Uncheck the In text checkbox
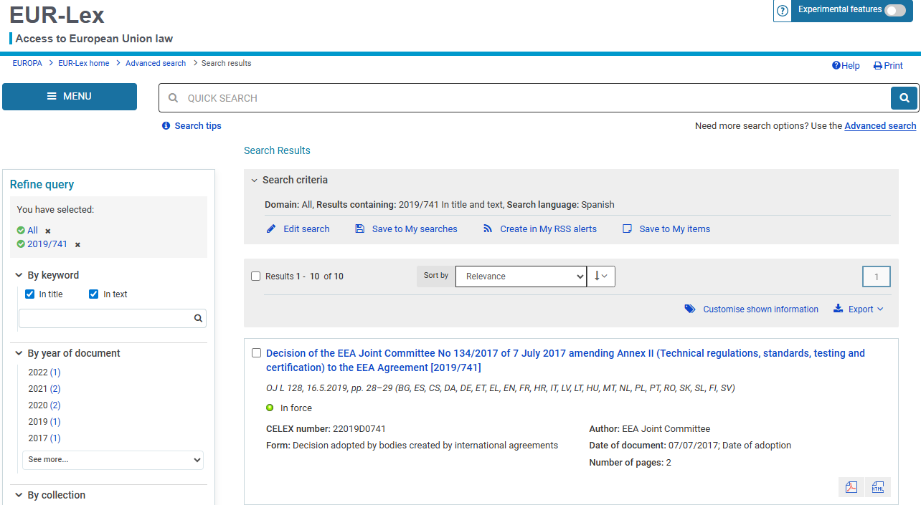 click(94, 294)
